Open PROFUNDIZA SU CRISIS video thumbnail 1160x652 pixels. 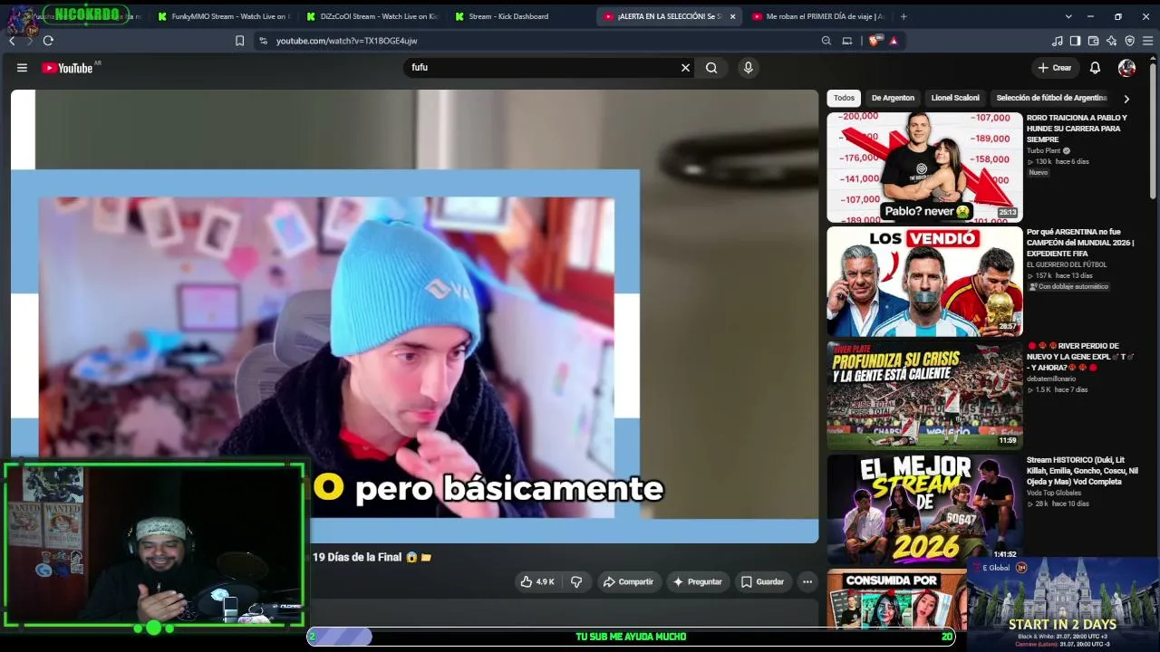tap(924, 396)
